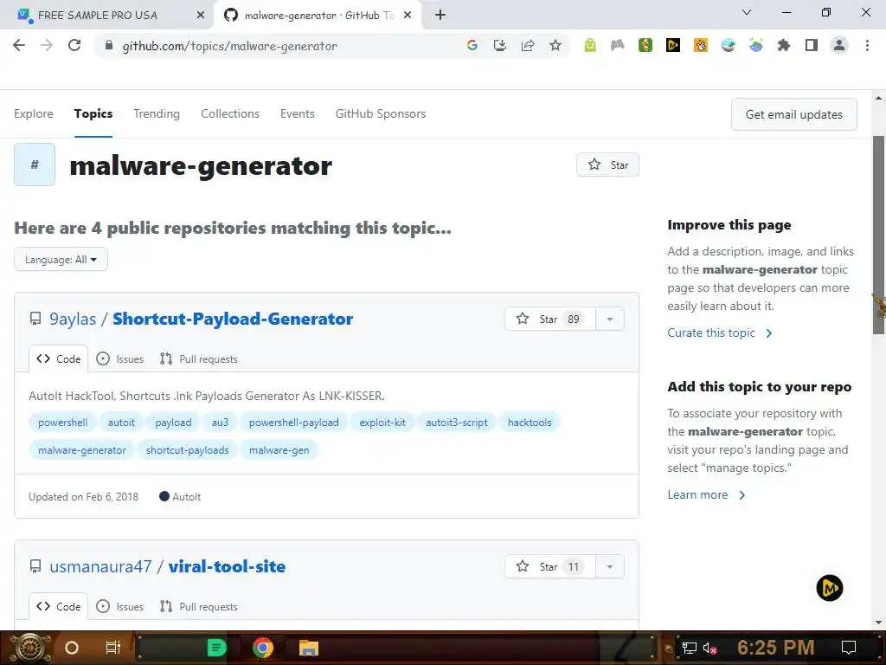
Task: Open Issues of Shortcut-Payload-Generator
Action: [x=119, y=359]
